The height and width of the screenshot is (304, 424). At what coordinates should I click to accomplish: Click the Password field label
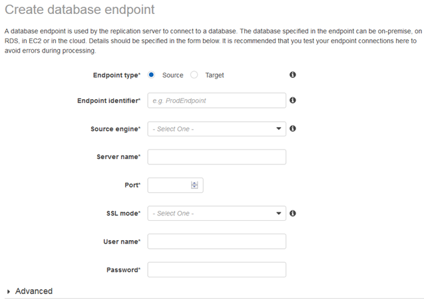(x=123, y=270)
